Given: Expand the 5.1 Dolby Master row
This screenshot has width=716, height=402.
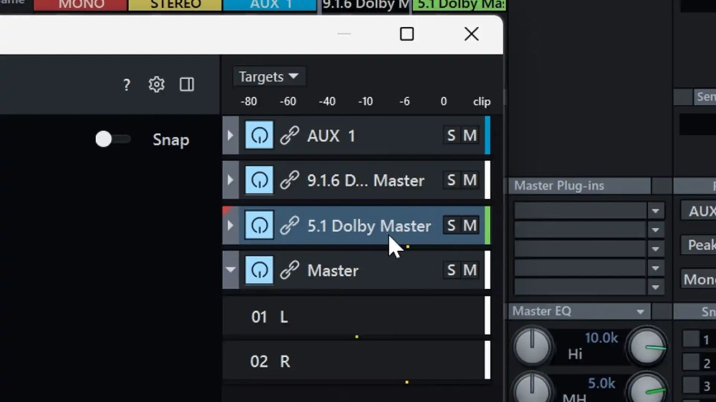Looking at the screenshot, I should click(x=230, y=226).
